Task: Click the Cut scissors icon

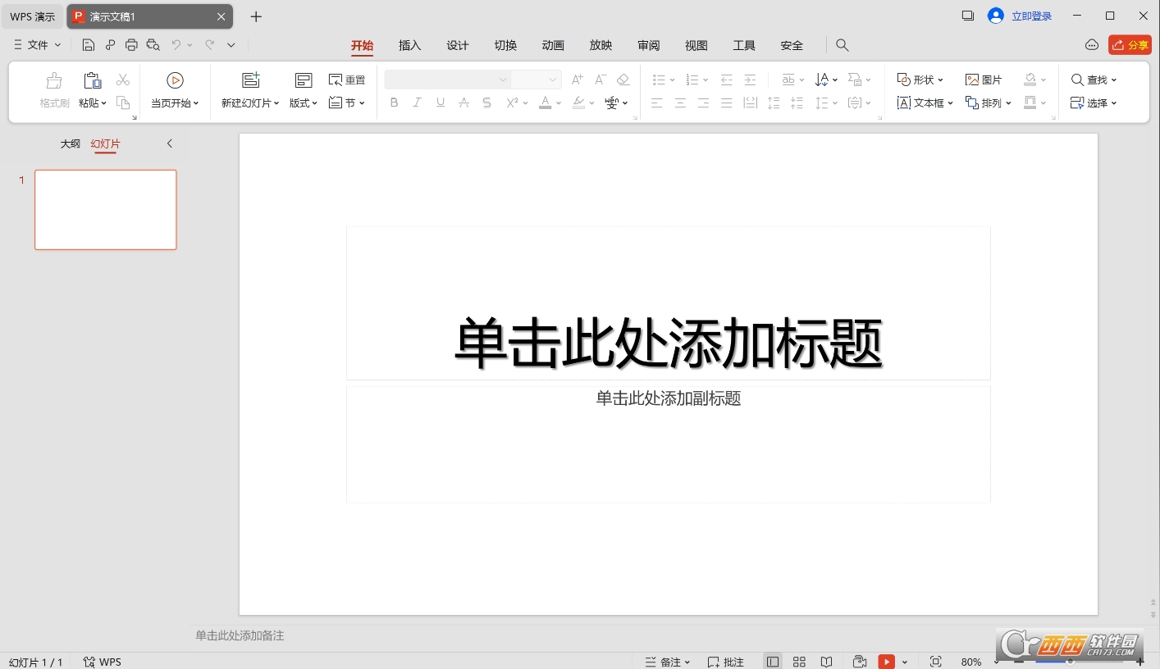Action: (123, 80)
